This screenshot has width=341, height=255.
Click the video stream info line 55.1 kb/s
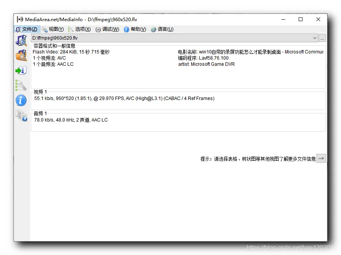coord(124,98)
